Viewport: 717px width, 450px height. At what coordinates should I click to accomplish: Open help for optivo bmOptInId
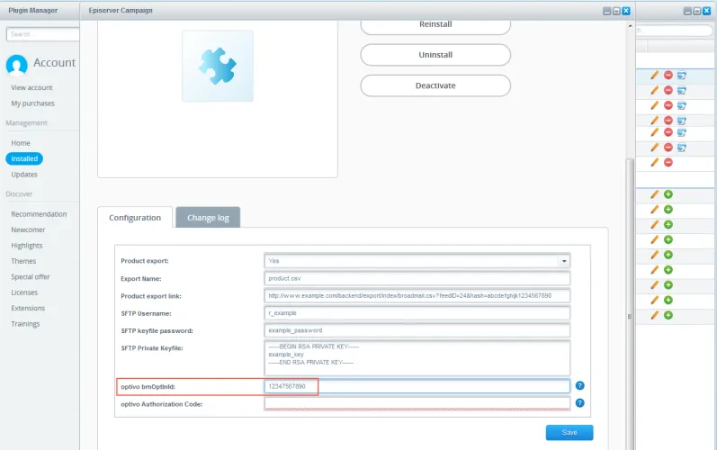coord(580,385)
